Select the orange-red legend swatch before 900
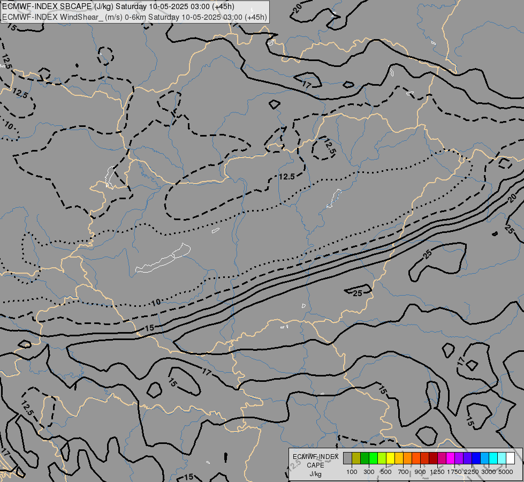The height and width of the screenshot is (482, 524). coord(416,458)
